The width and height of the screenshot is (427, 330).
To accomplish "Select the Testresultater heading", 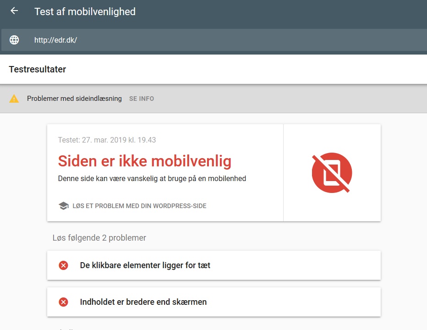I will coord(38,70).
